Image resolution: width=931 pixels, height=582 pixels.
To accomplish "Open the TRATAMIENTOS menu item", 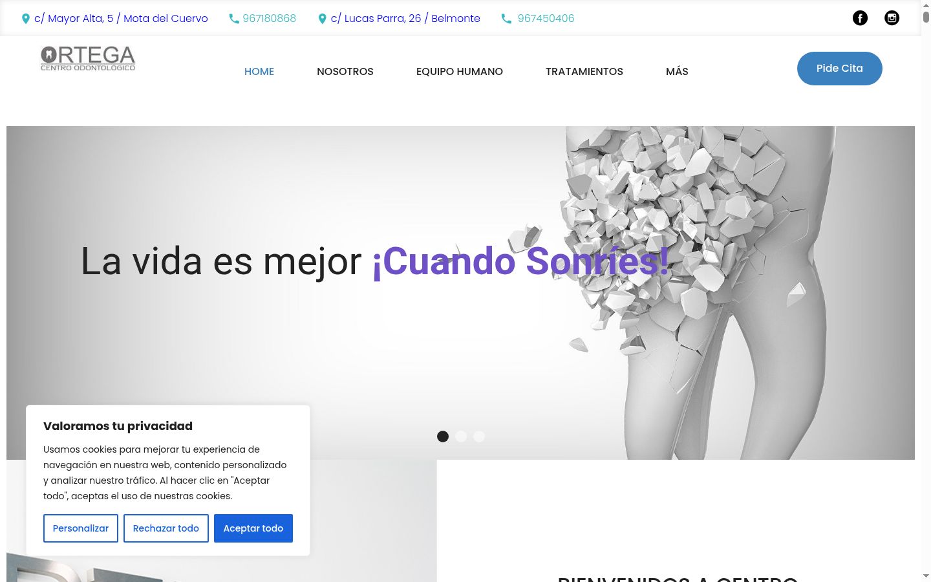I will (584, 72).
